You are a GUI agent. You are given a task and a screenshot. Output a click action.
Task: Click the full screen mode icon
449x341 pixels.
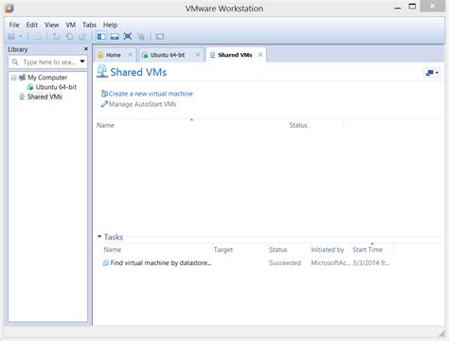(x=128, y=37)
